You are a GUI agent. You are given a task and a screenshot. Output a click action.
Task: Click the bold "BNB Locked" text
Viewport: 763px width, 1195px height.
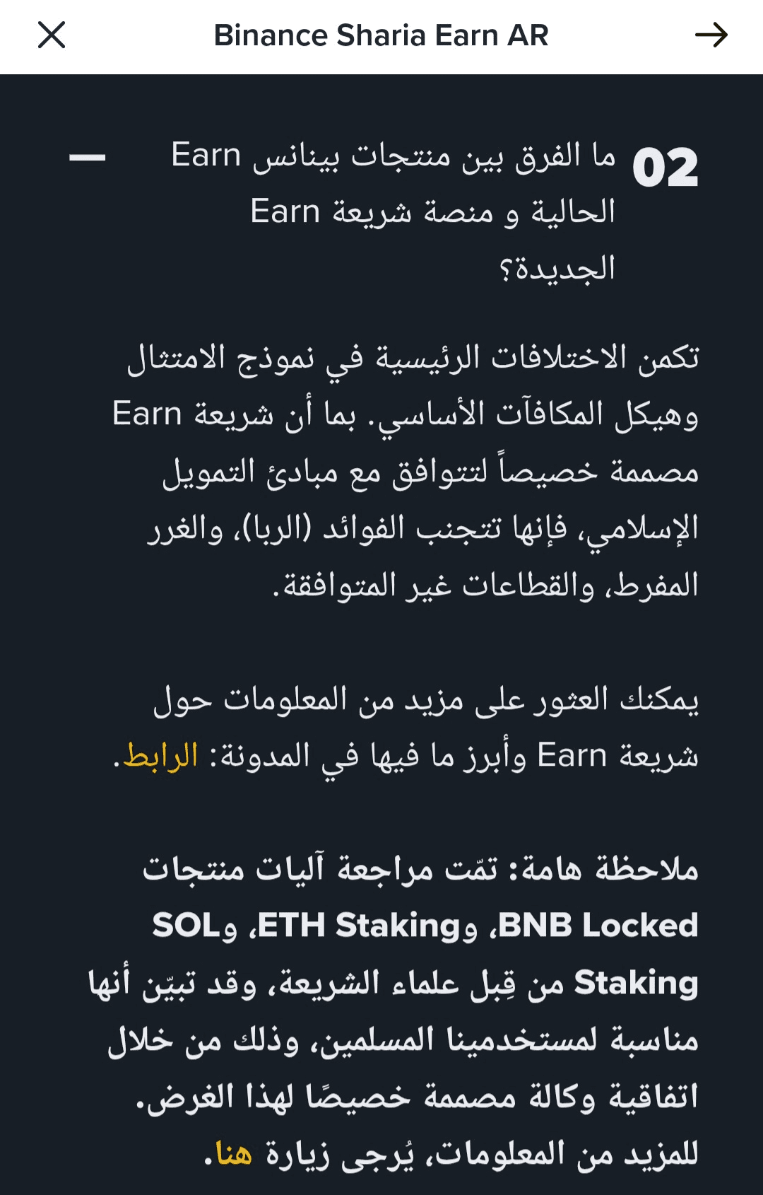click(x=599, y=926)
